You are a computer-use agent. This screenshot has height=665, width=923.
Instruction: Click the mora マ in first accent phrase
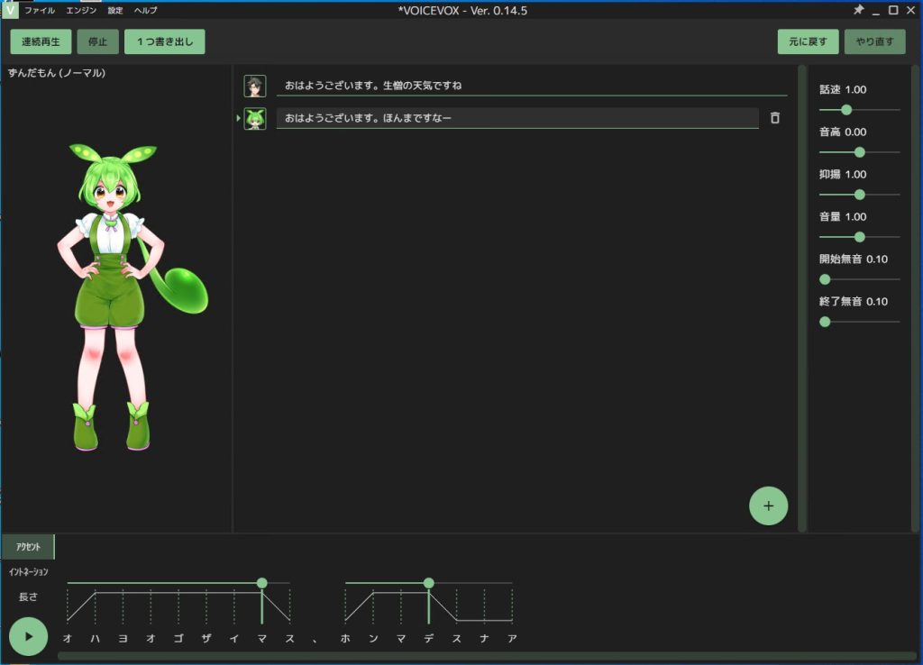coord(262,639)
